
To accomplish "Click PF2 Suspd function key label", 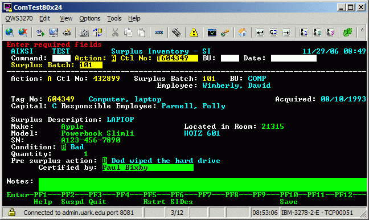I will coord(72,198).
